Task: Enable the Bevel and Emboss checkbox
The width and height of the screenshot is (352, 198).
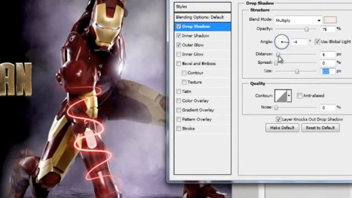Action: click(179, 64)
